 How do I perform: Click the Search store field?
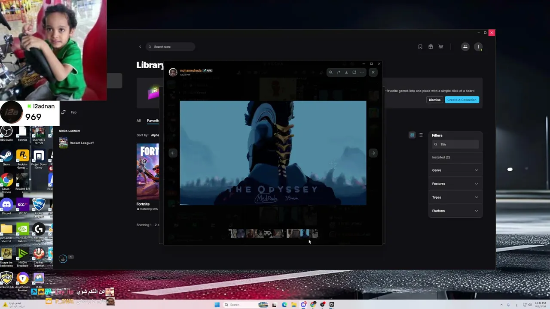170,46
